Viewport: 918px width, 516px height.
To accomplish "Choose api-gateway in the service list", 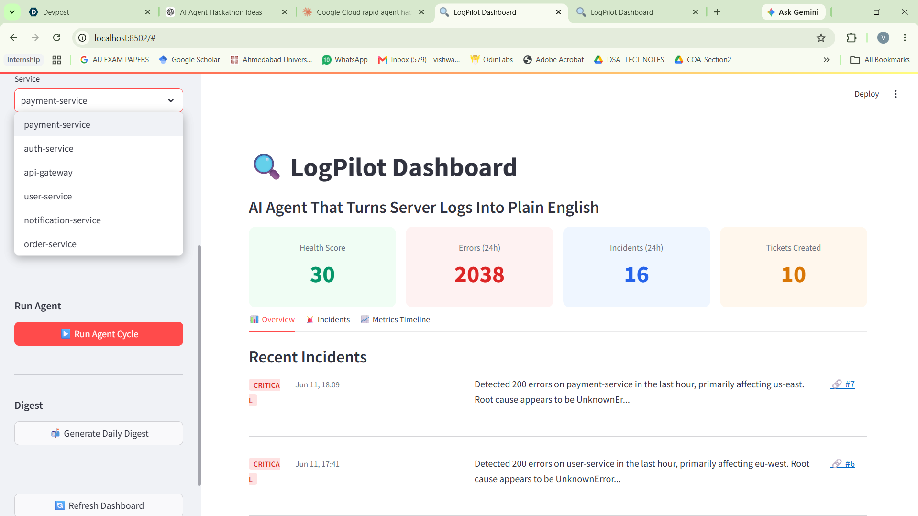I will [99, 172].
